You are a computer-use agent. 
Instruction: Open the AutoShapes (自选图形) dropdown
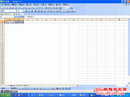click(x=14, y=88)
